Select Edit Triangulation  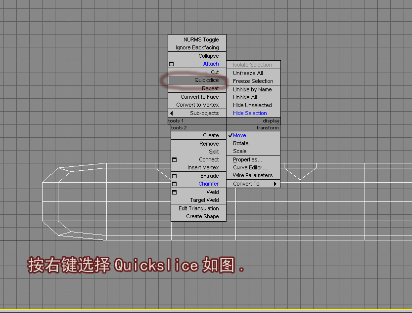(199, 208)
